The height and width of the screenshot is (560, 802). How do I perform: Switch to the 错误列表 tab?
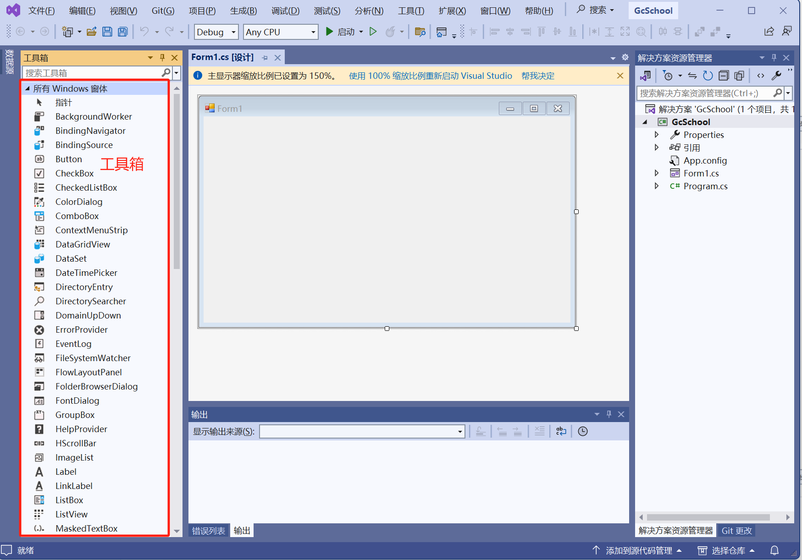point(208,531)
